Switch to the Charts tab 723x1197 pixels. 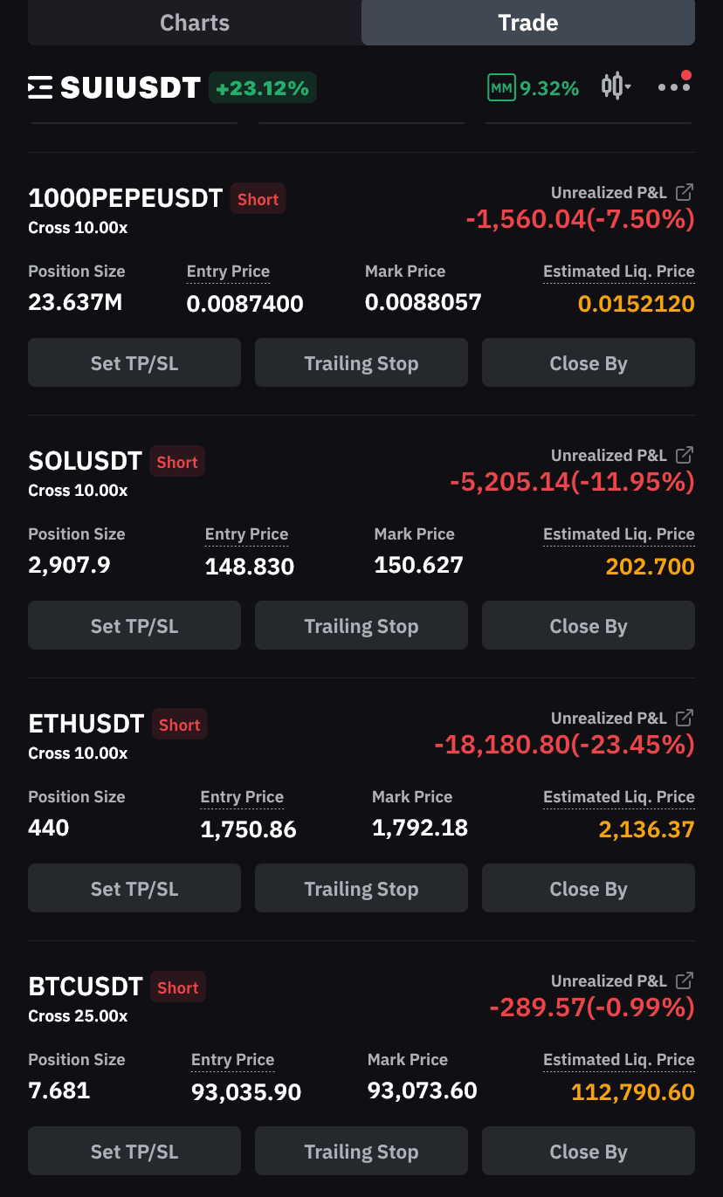pos(195,22)
